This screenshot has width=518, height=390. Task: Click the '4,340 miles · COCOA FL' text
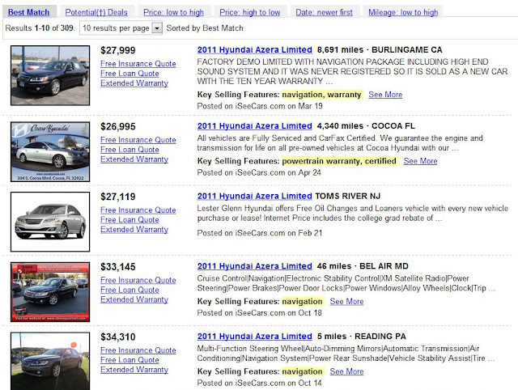point(366,126)
